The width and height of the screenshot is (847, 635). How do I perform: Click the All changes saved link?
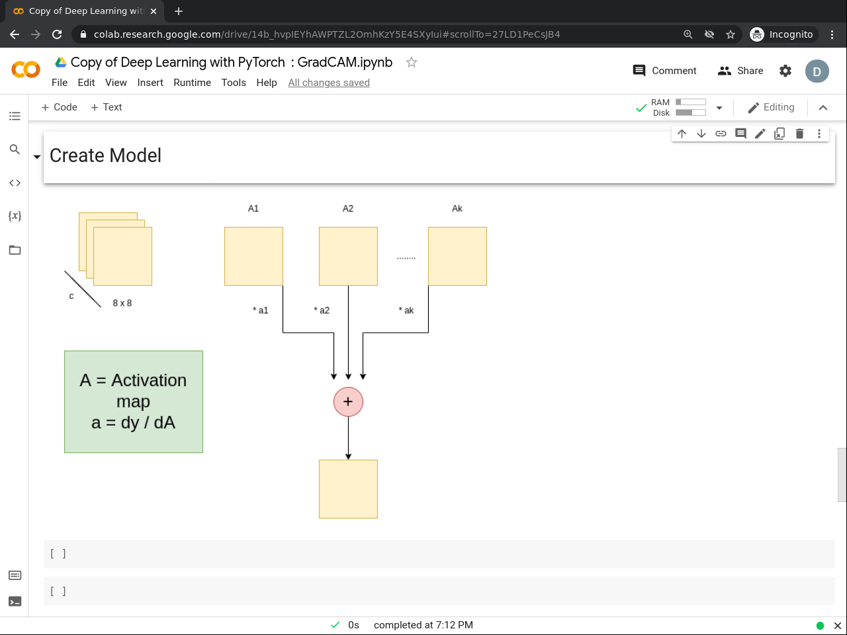point(329,83)
